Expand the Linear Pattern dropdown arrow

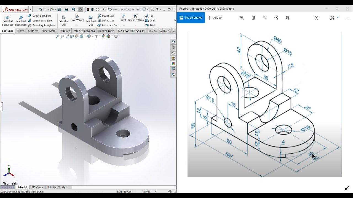tap(136, 26)
